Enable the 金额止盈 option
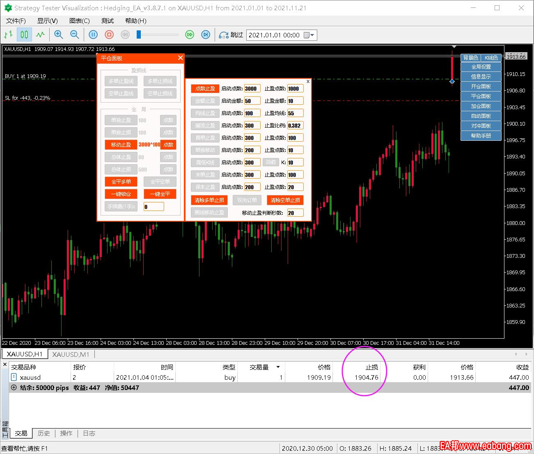 click(205, 101)
